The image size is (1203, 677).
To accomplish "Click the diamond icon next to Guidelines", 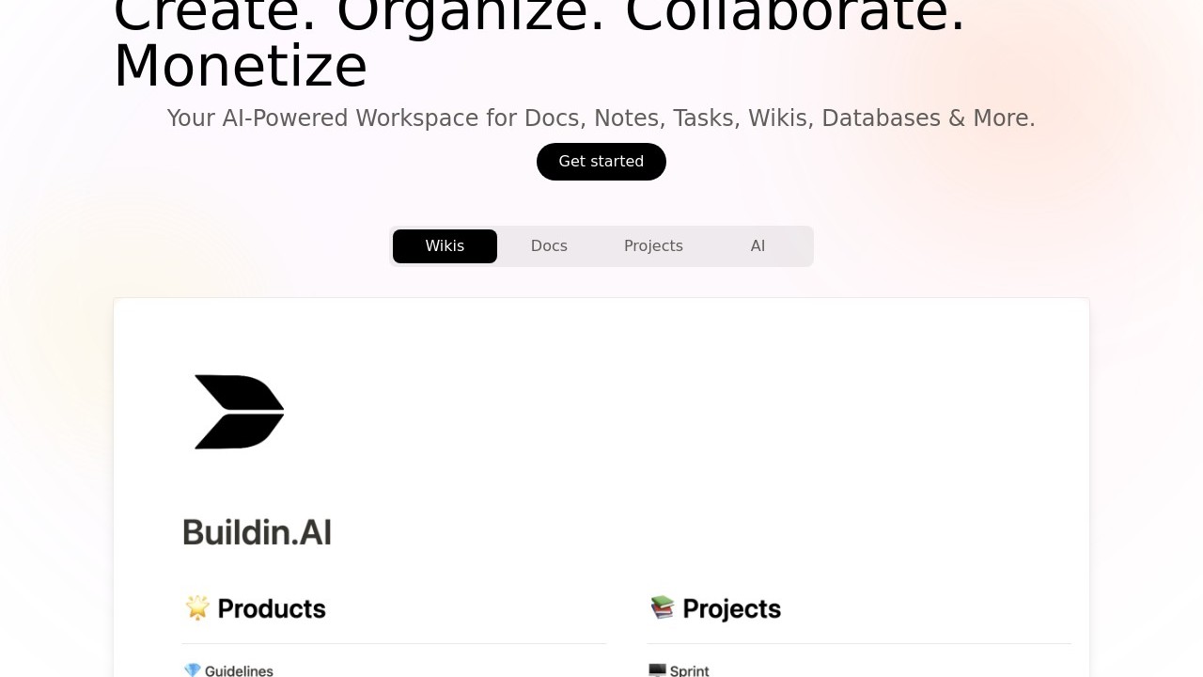I will 192,669.
